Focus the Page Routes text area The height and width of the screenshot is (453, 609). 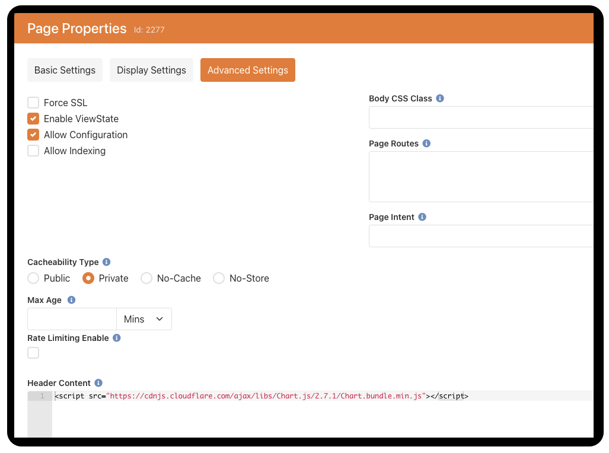(x=480, y=177)
